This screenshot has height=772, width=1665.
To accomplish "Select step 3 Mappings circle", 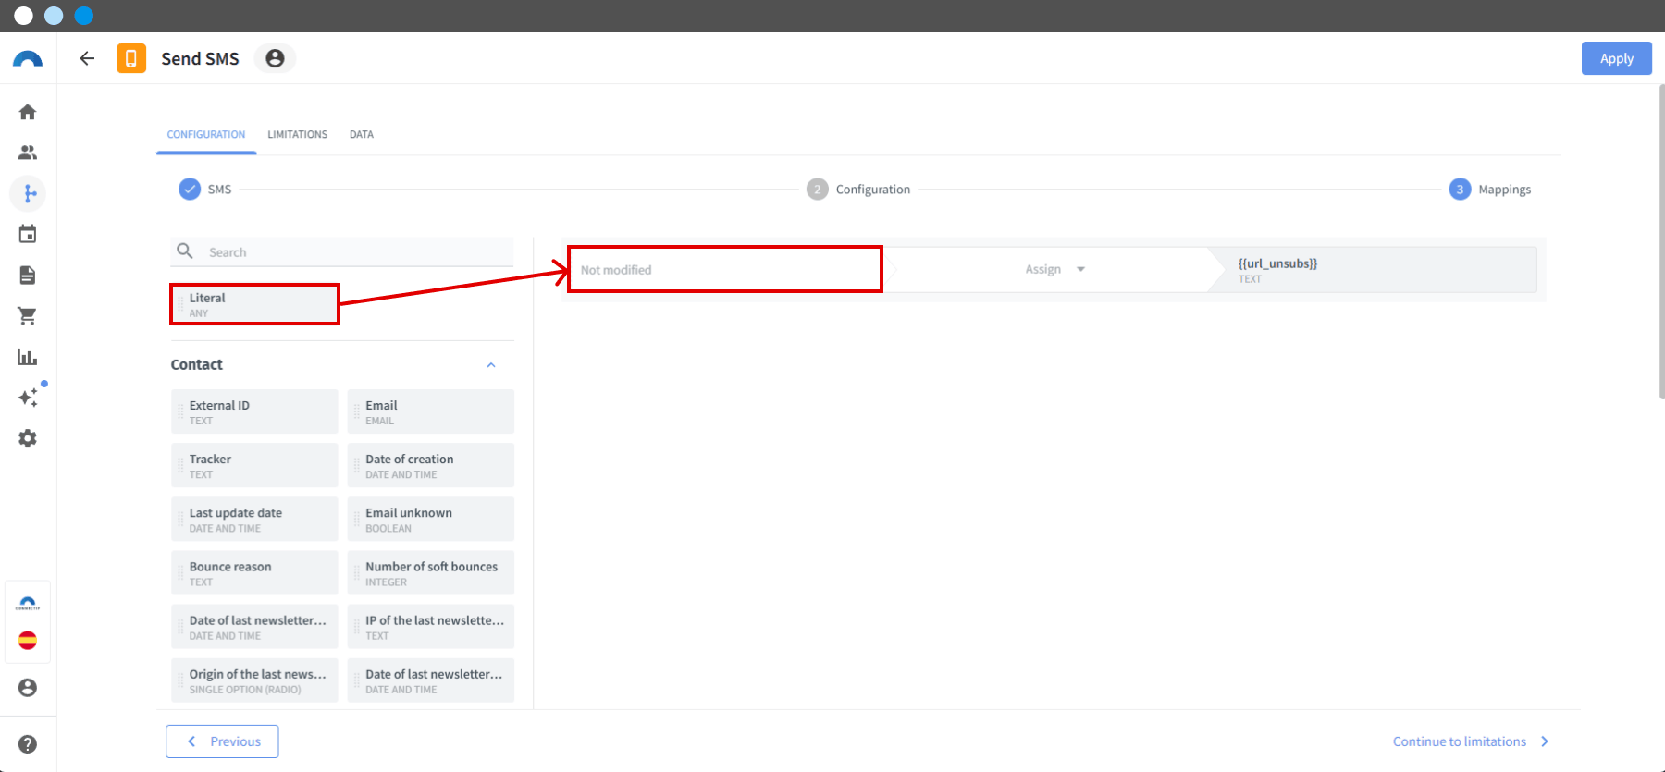I will 1460,190.
